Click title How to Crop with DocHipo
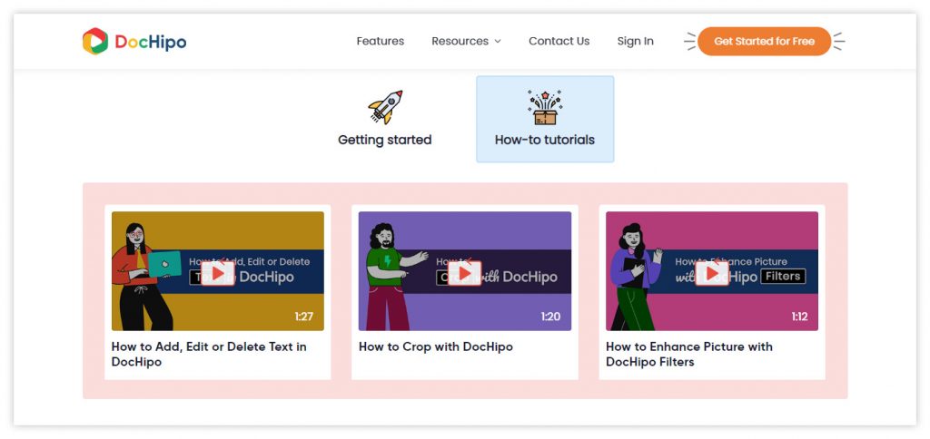The image size is (930, 439). (x=436, y=346)
